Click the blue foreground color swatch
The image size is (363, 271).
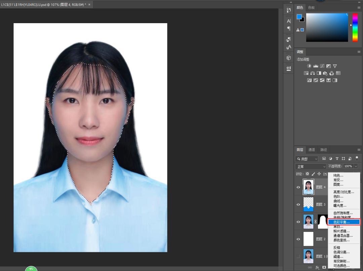click(299, 17)
